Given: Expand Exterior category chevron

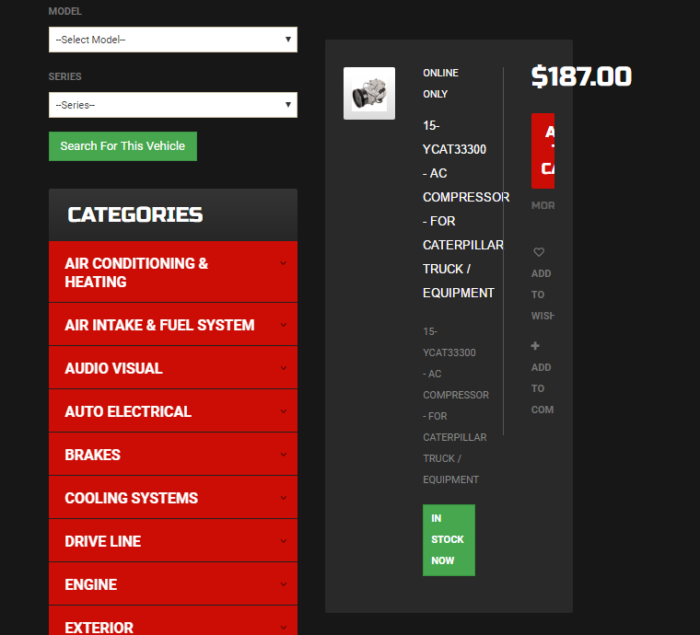Looking at the screenshot, I should 284,628.
